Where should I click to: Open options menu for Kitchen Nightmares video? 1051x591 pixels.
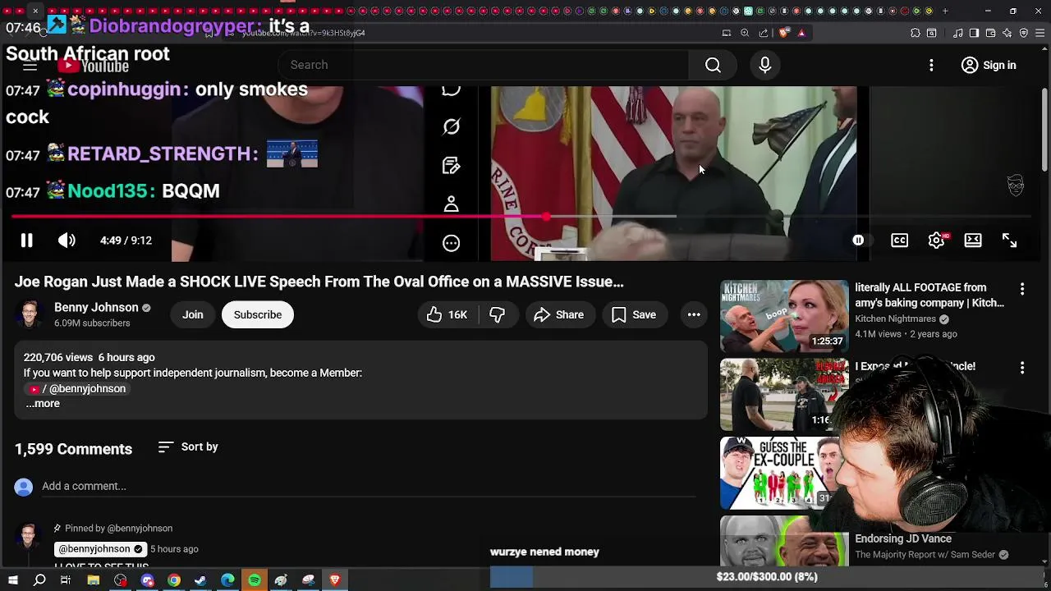(1022, 289)
